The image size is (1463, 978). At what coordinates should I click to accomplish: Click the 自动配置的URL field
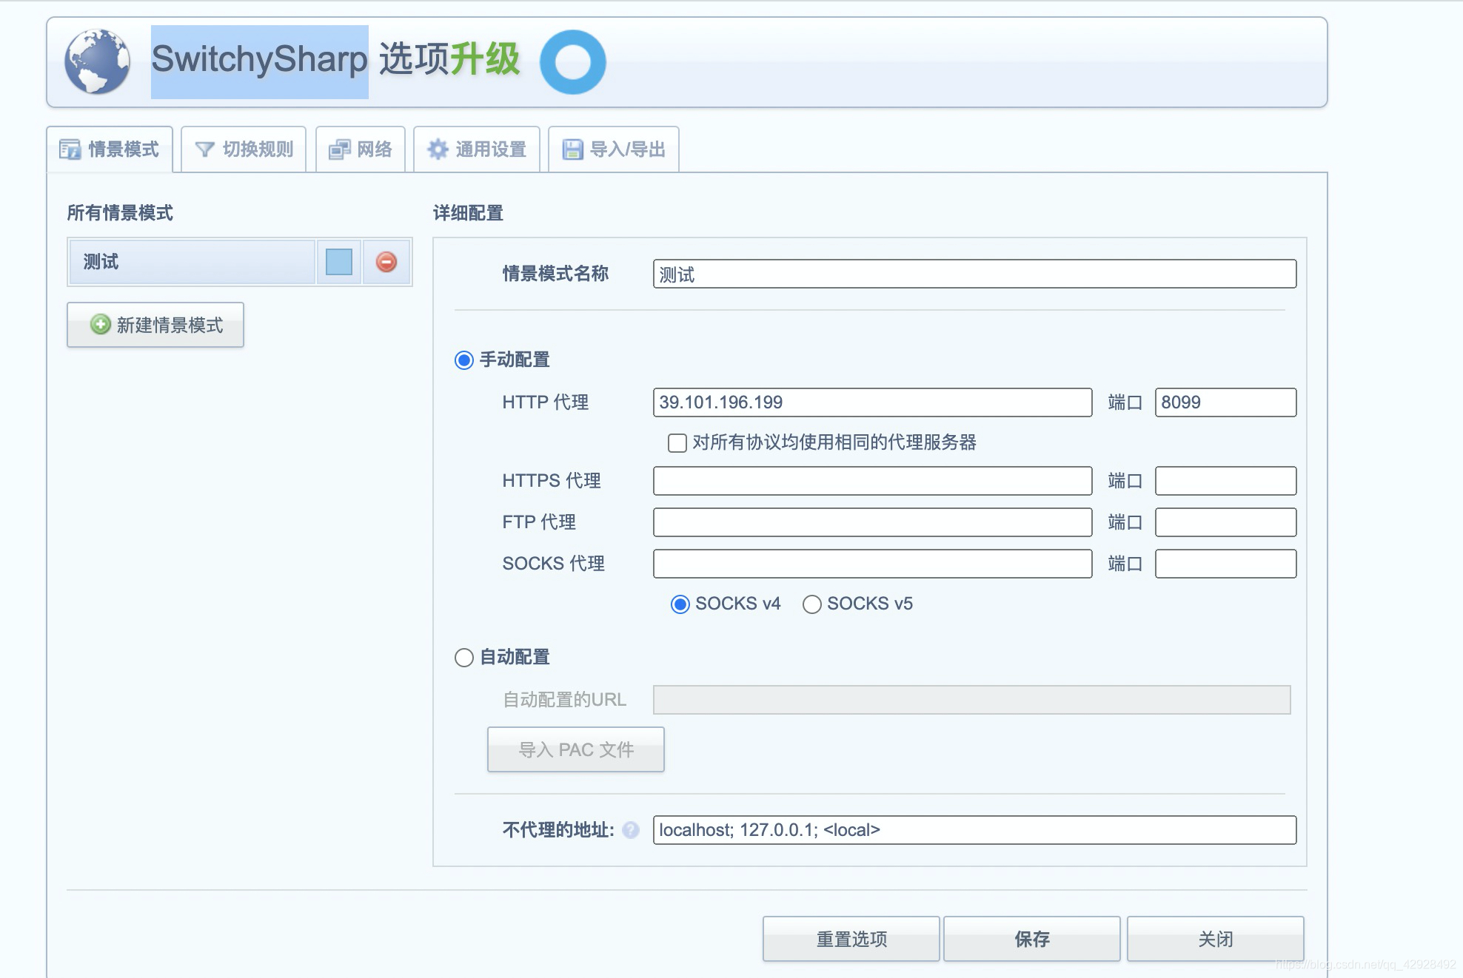971,700
